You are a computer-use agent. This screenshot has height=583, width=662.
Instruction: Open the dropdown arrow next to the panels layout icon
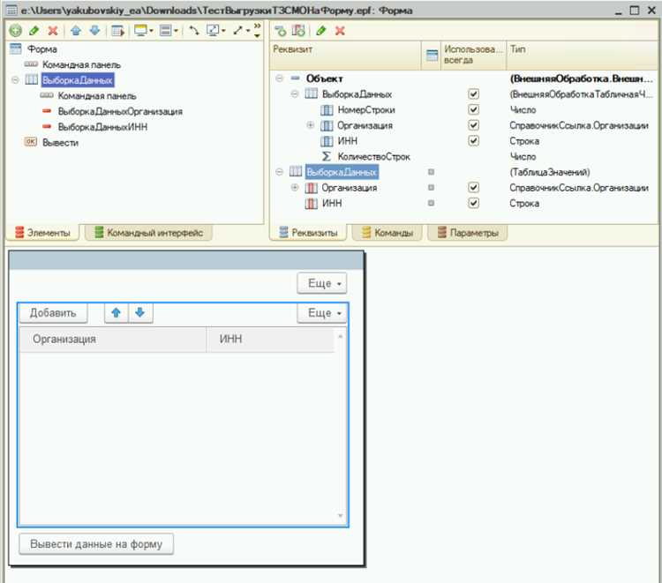[176, 31]
